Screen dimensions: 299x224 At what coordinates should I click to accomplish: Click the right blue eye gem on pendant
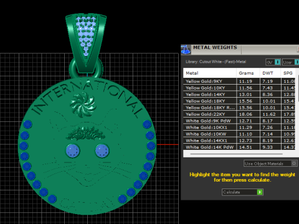102,151
